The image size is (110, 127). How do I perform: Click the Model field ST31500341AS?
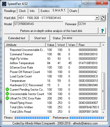[x=38, y=24]
